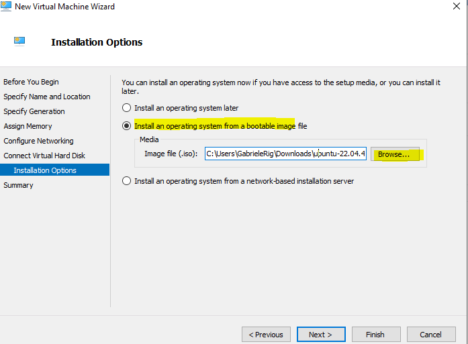Choose install from network-based installation server
Screen dimensions: 468x344
pos(126,181)
